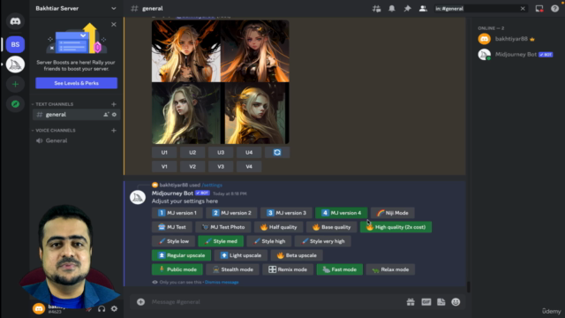Click See Levels & Perks button
The image size is (565, 318).
(x=77, y=83)
